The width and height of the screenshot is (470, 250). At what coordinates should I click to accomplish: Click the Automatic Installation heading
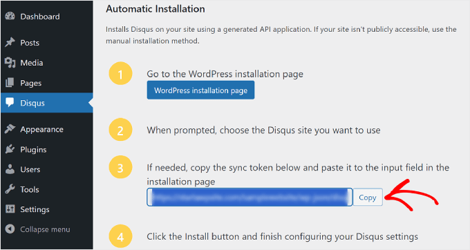click(156, 9)
